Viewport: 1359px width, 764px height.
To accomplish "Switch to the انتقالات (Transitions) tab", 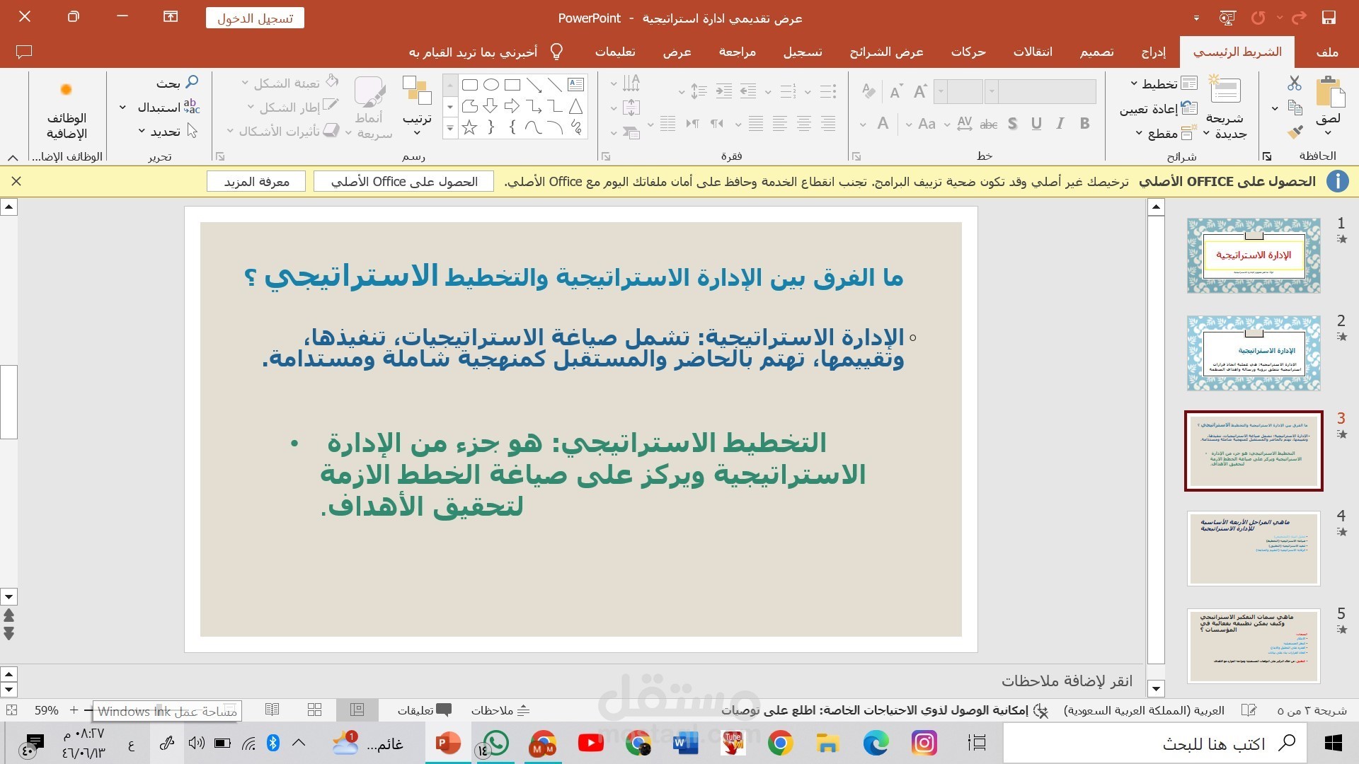I will (1033, 52).
